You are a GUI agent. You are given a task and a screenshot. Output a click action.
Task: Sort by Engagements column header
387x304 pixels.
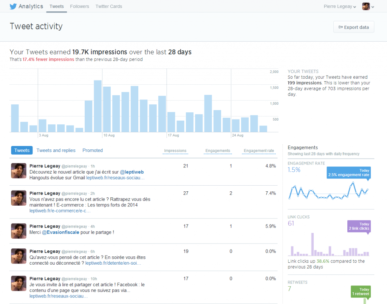[x=218, y=150]
